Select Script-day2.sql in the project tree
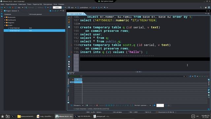Screen dimensions: 211x119 coord(15,28)
